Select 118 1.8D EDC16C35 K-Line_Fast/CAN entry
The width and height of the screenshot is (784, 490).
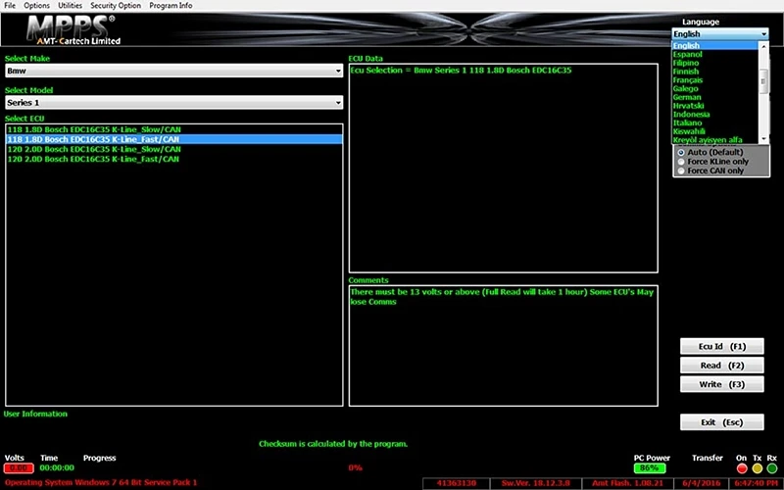[174, 139]
